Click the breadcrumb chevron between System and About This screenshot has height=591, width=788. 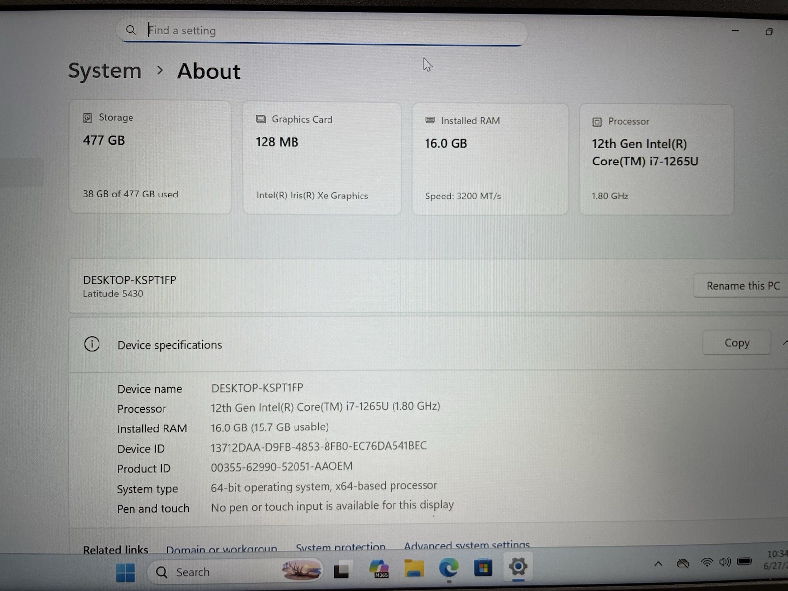159,71
